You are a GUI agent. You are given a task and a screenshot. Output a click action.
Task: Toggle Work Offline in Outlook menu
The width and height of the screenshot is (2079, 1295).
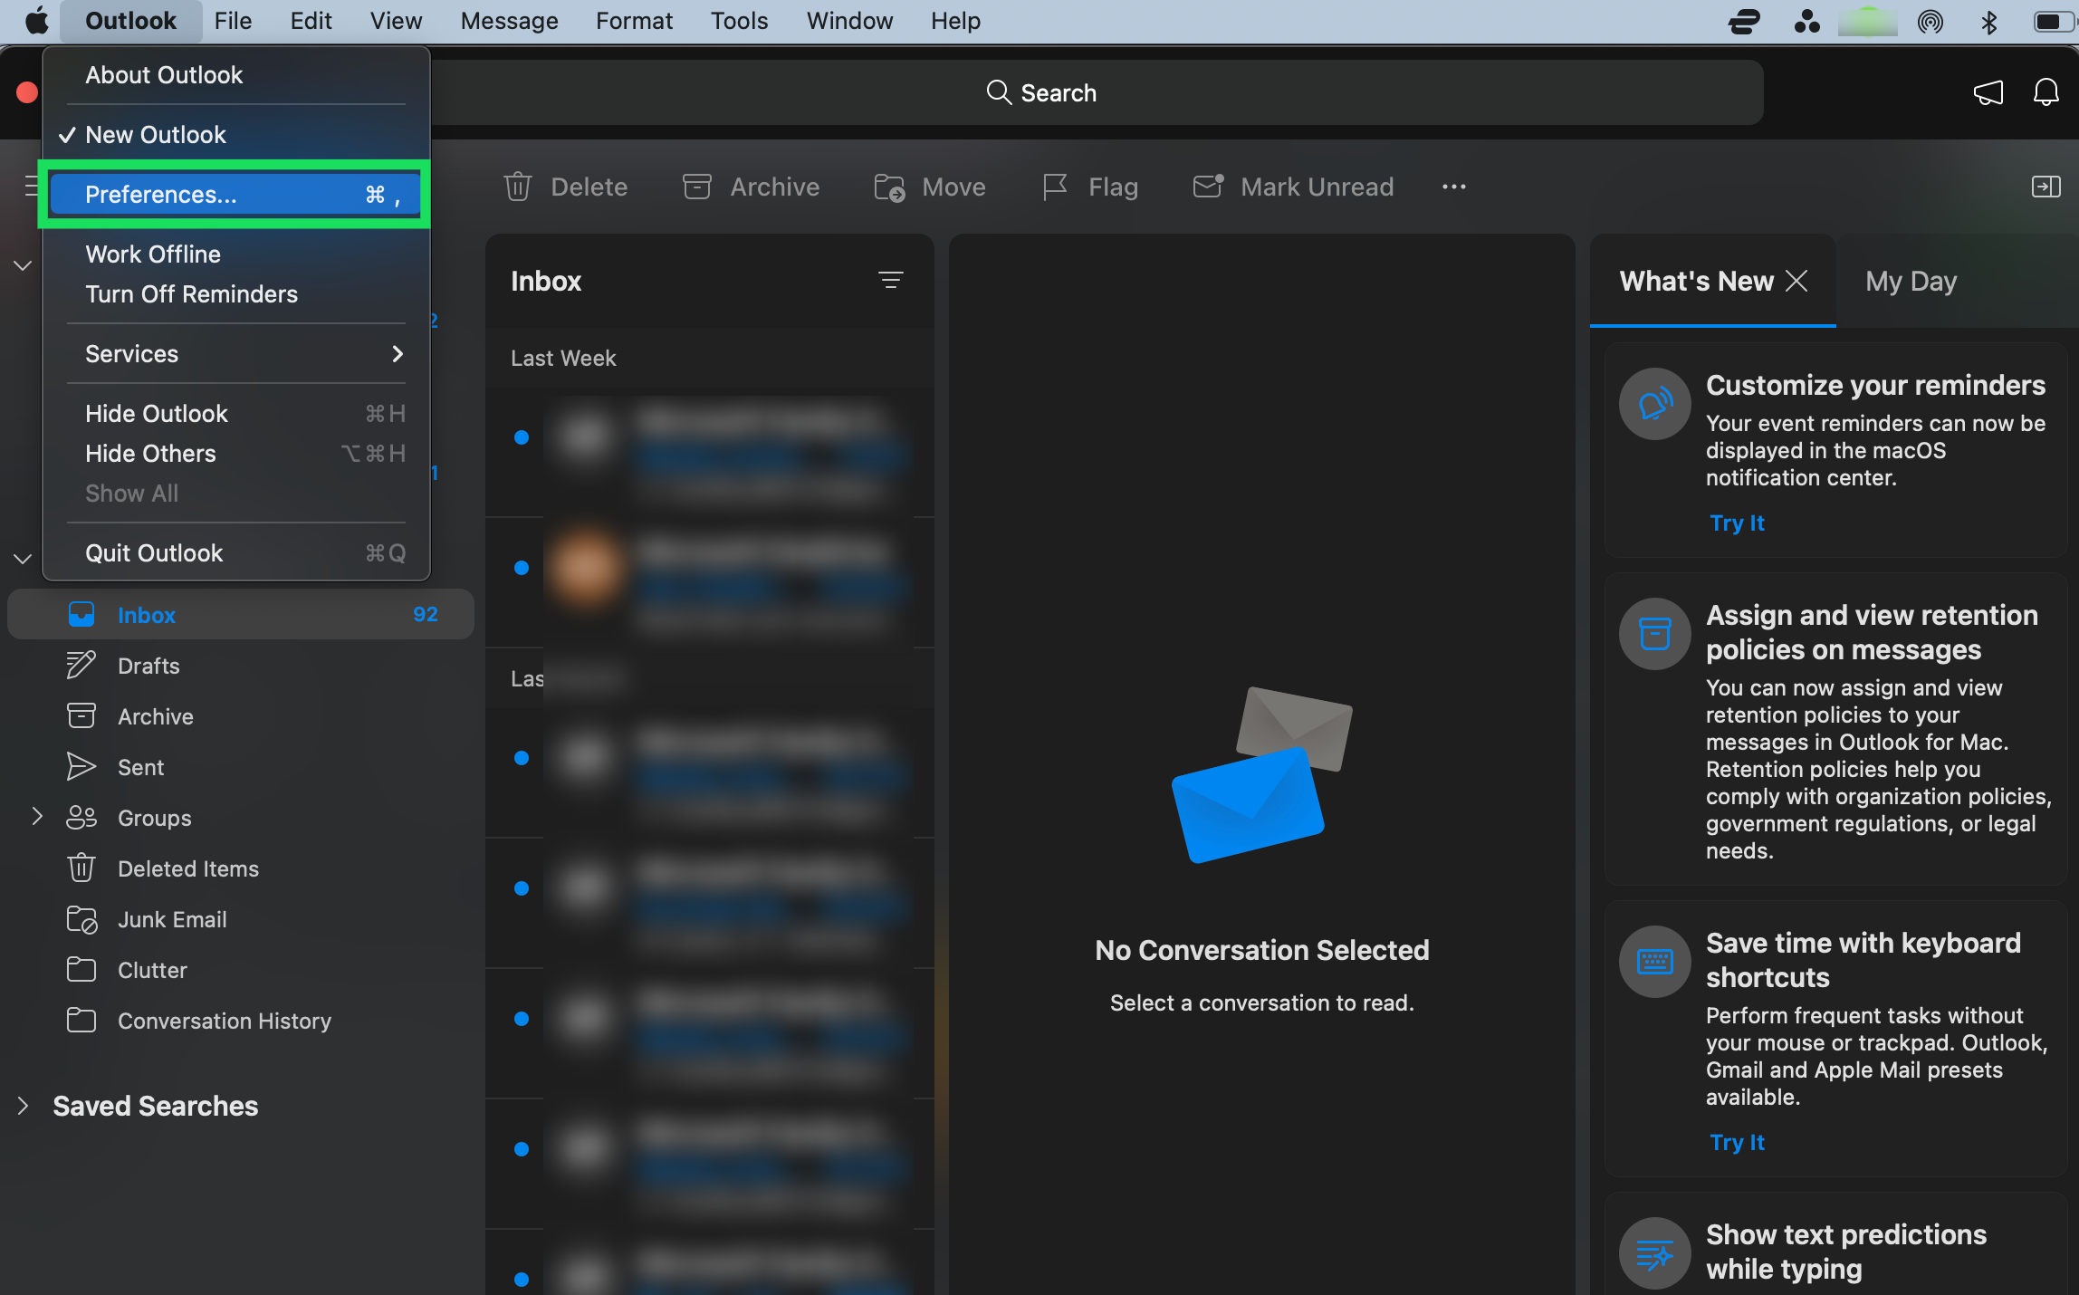(153, 254)
